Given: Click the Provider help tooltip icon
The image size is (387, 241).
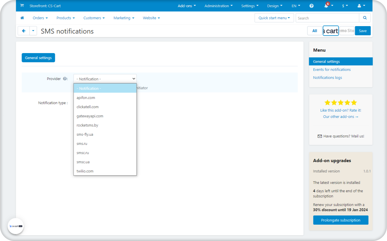Looking at the screenshot, I should 65,79.
